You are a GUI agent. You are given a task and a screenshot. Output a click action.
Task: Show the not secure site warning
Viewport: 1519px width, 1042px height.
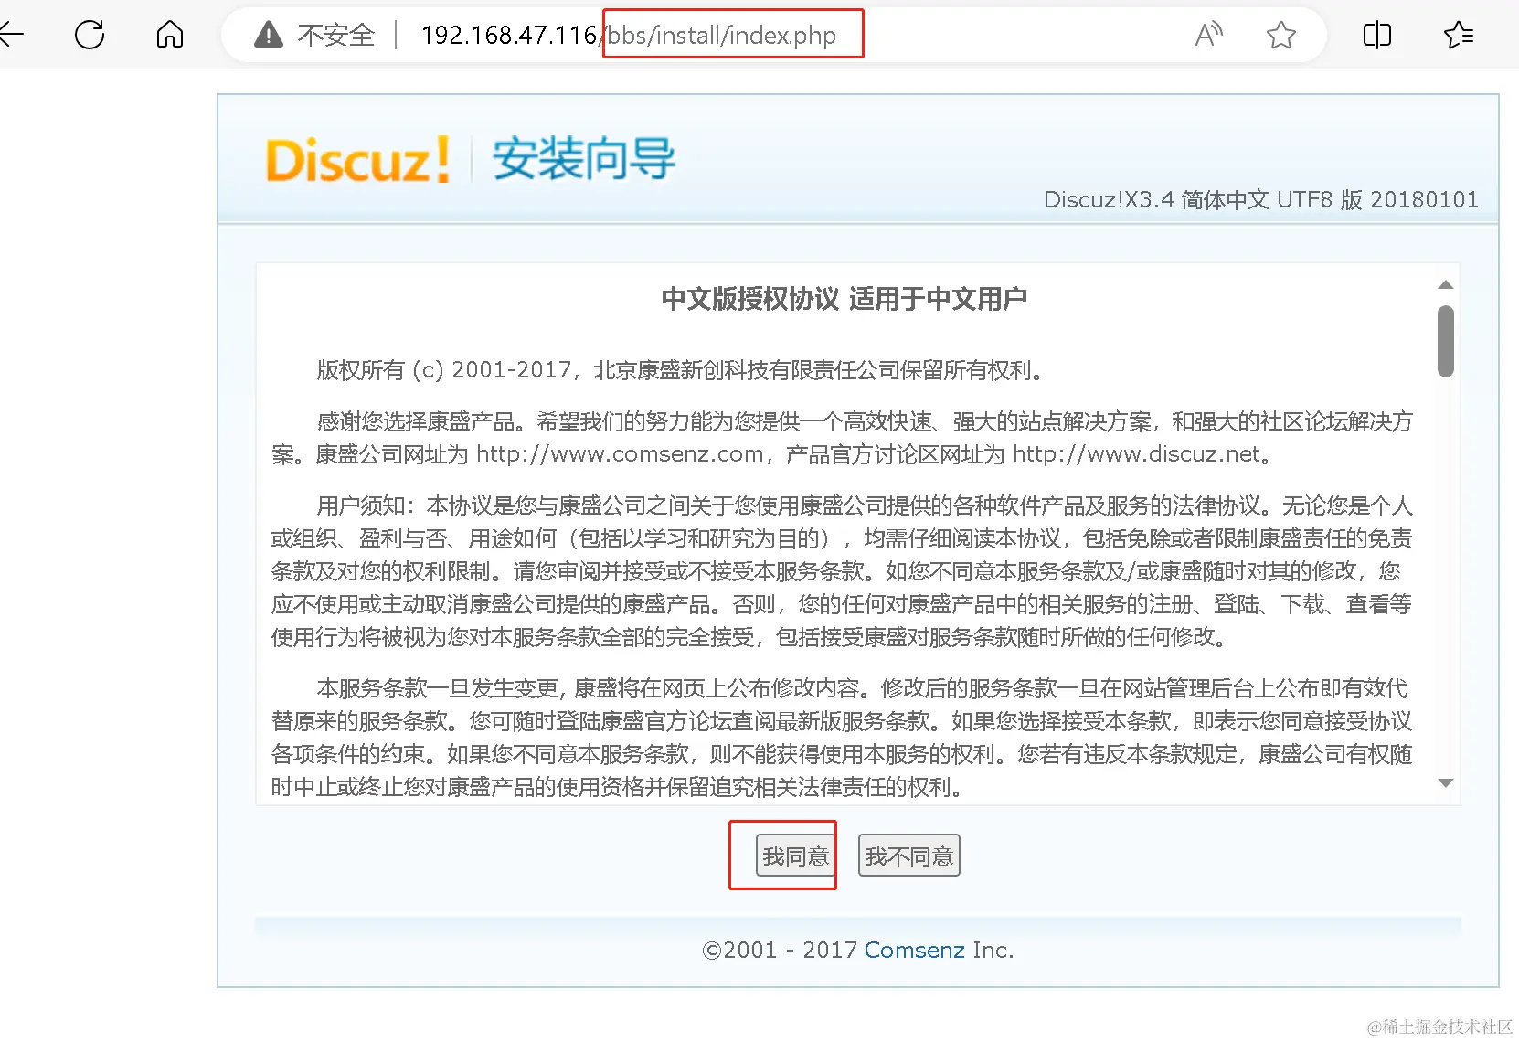[x=269, y=35]
